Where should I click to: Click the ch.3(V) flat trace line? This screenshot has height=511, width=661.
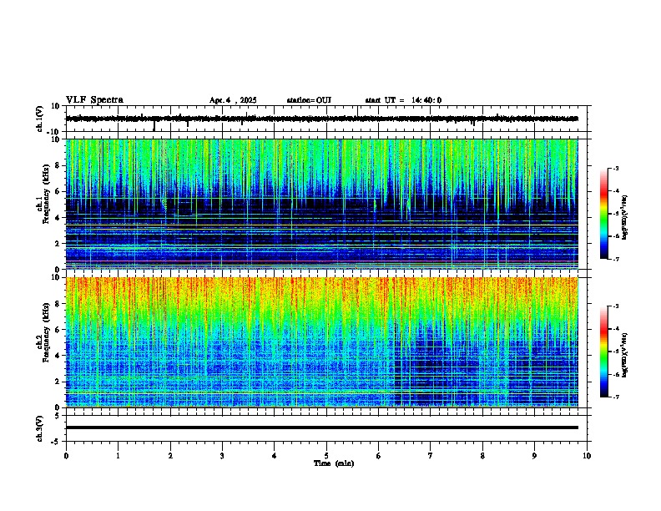click(321, 428)
